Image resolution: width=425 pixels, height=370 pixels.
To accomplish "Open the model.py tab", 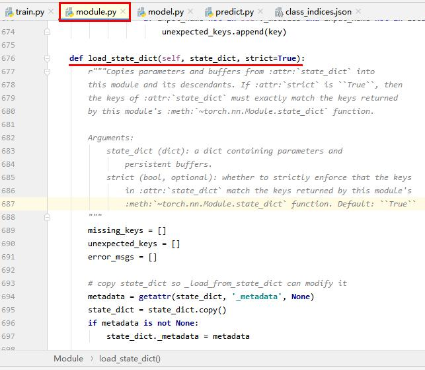I will (x=166, y=12).
